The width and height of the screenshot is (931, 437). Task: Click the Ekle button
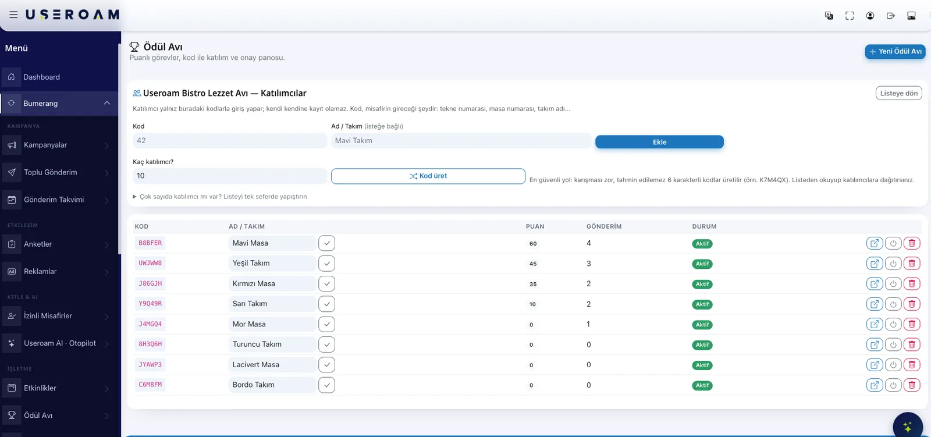659,142
